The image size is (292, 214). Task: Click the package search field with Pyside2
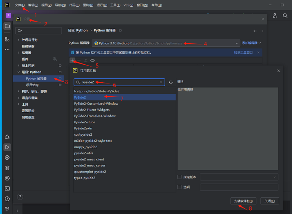119,82
